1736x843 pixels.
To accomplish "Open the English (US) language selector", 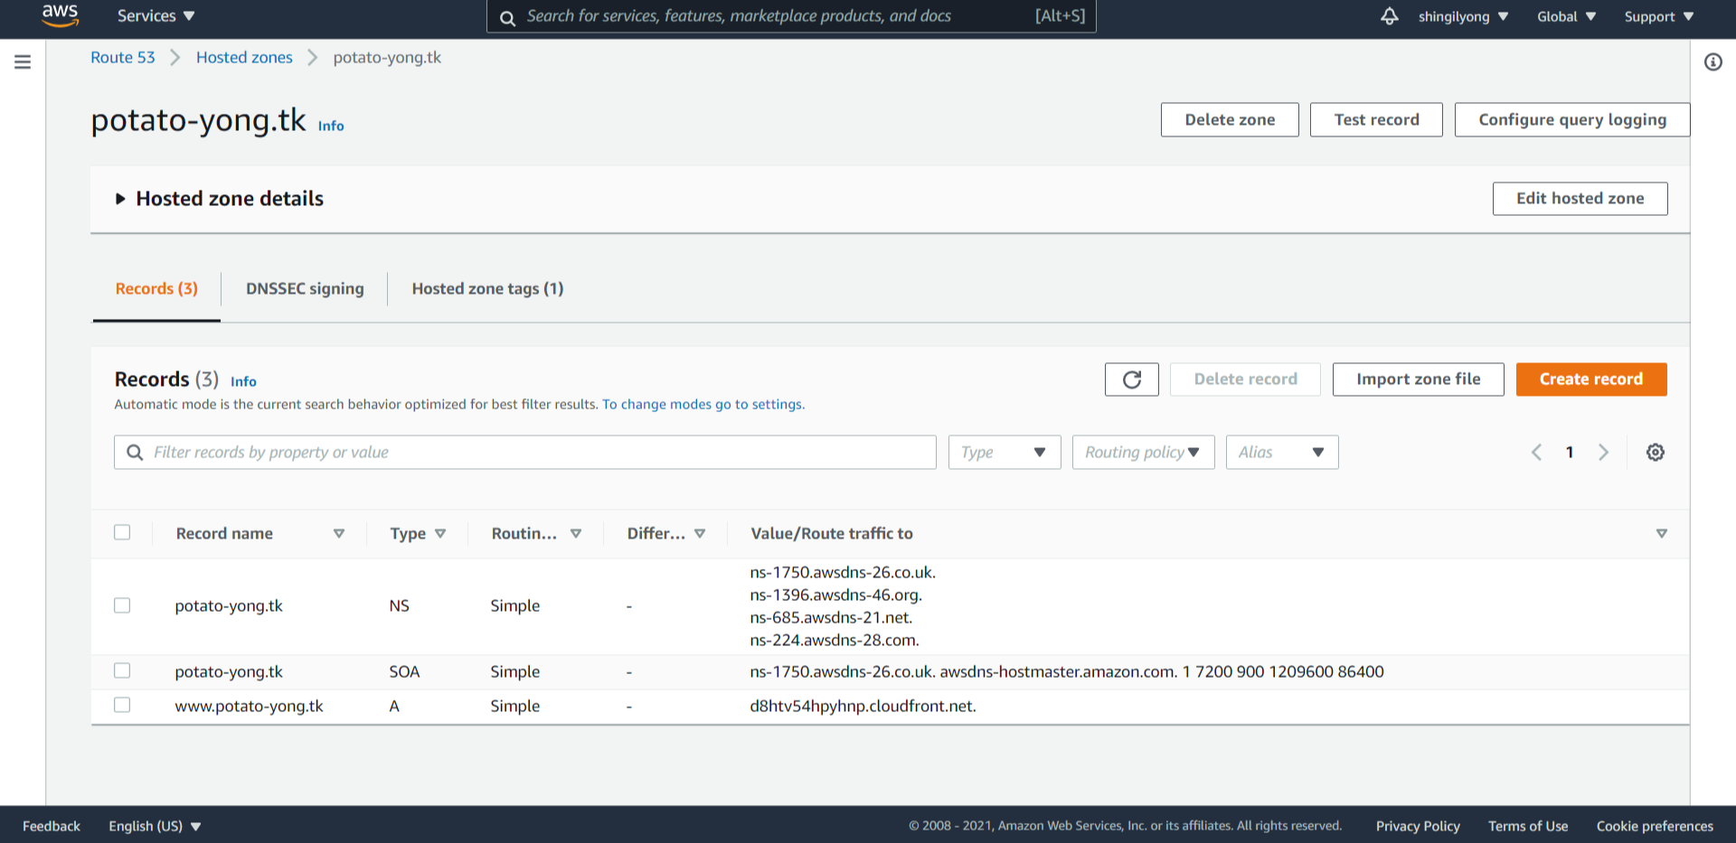I will pyautogui.click(x=155, y=826).
